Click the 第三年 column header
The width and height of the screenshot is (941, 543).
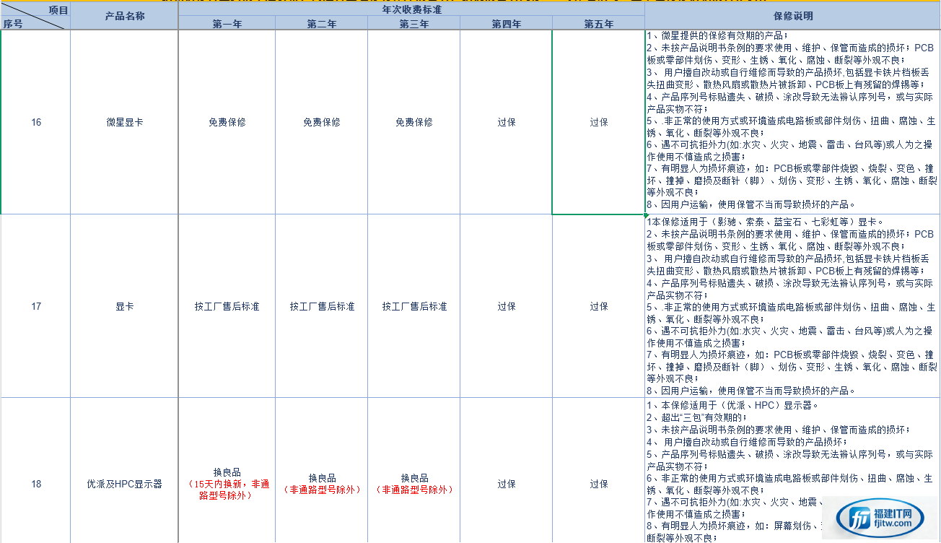tap(413, 24)
